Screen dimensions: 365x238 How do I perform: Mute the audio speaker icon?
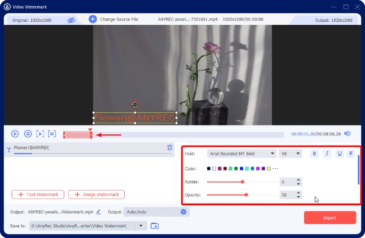pos(347,134)
